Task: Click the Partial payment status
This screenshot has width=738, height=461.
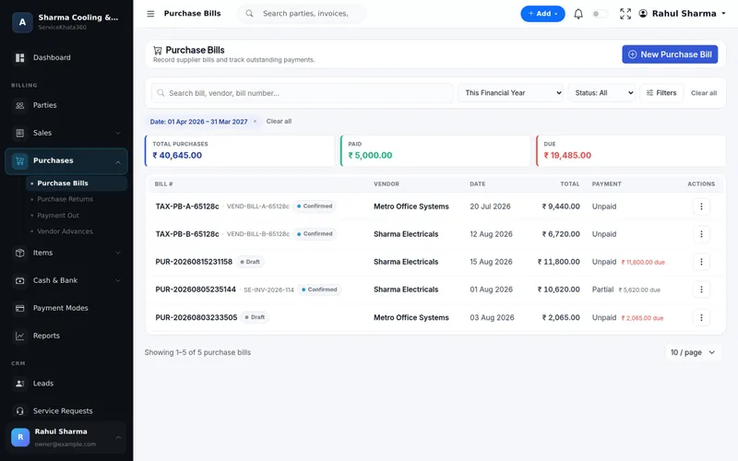Action: 602,290
